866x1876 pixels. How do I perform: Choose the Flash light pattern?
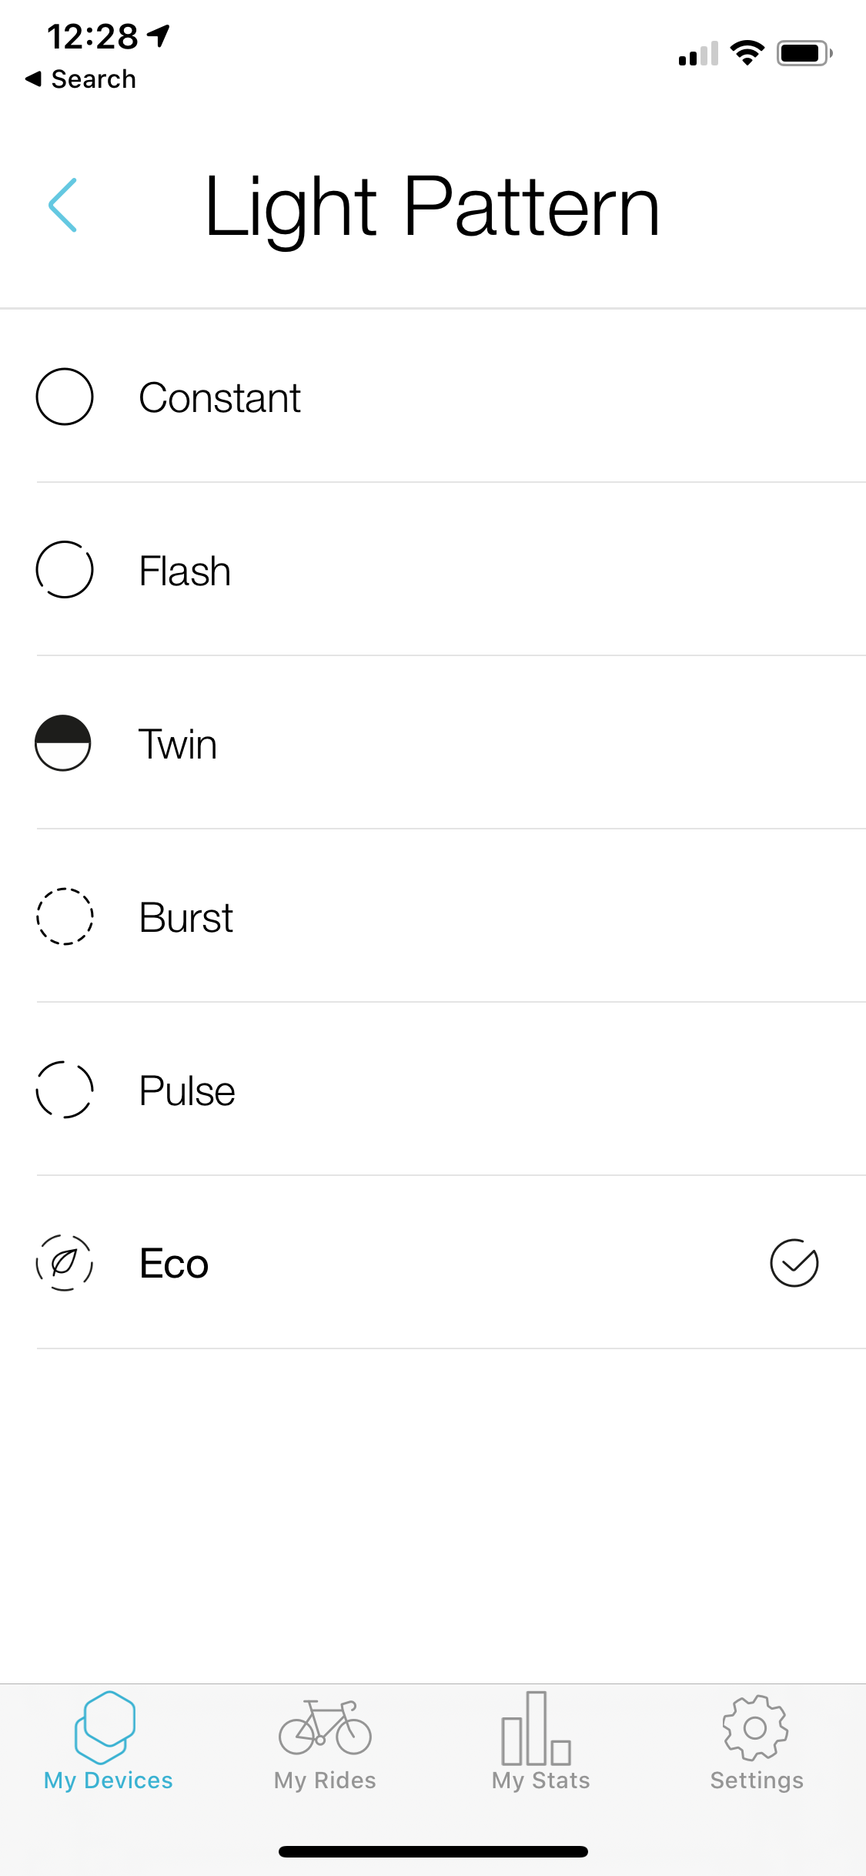coord(185,571)
